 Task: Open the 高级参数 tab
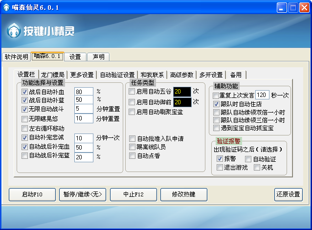pos(181,75)
